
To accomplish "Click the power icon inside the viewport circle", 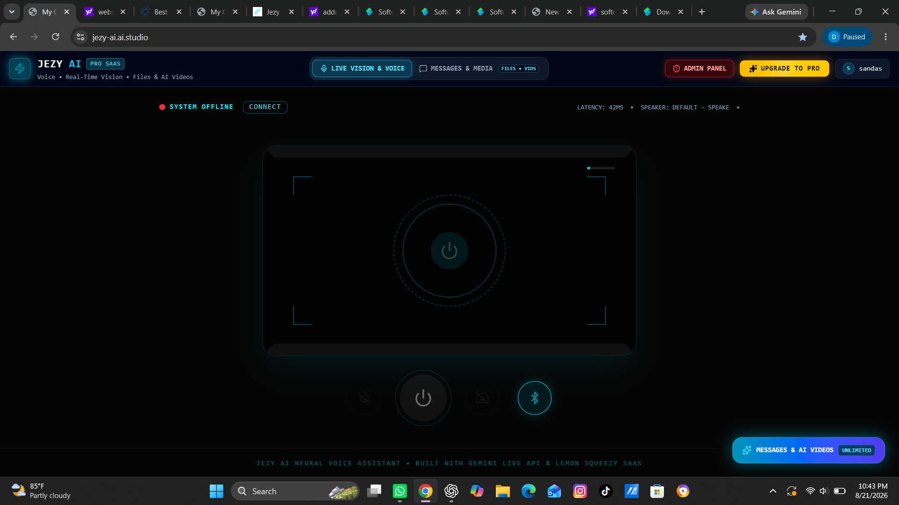I will pyautogui.click(x=449, y=251).
